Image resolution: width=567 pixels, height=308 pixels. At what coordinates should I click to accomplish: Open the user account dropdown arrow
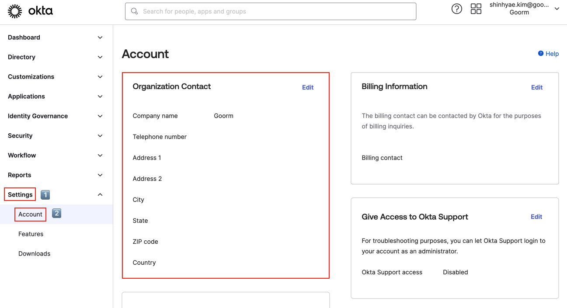tap(557, 9)
